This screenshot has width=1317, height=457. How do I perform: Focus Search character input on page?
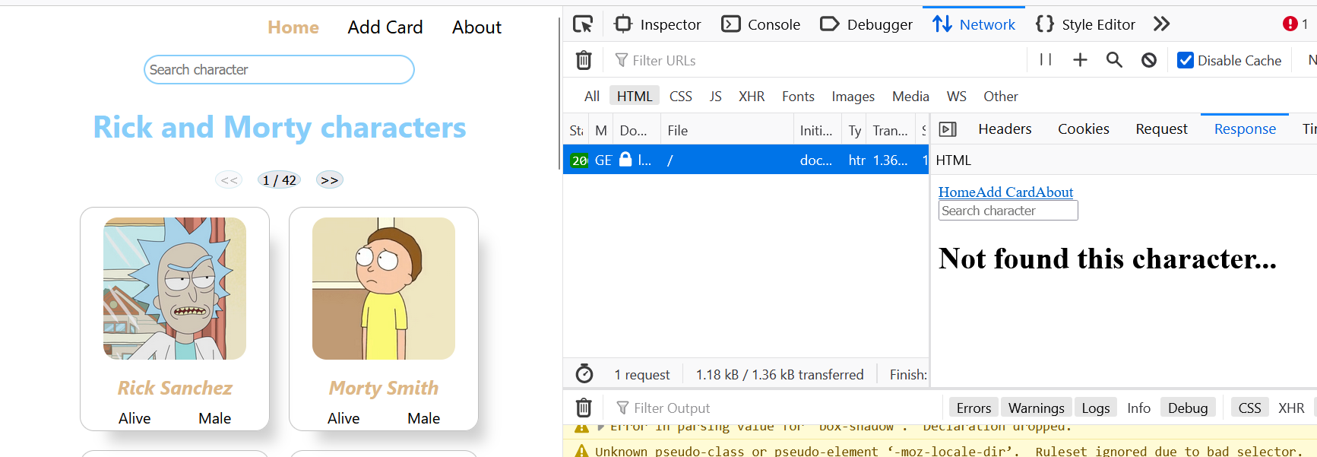(x=279, y=70)
